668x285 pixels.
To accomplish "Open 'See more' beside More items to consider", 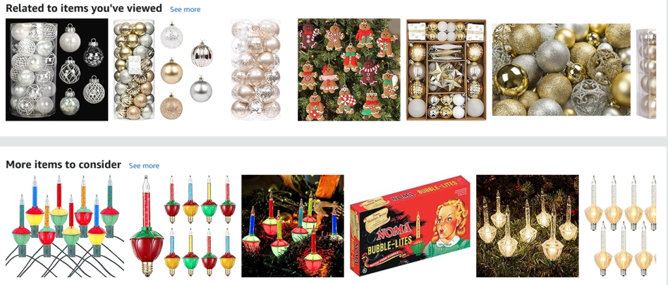I will coord(144,165).
